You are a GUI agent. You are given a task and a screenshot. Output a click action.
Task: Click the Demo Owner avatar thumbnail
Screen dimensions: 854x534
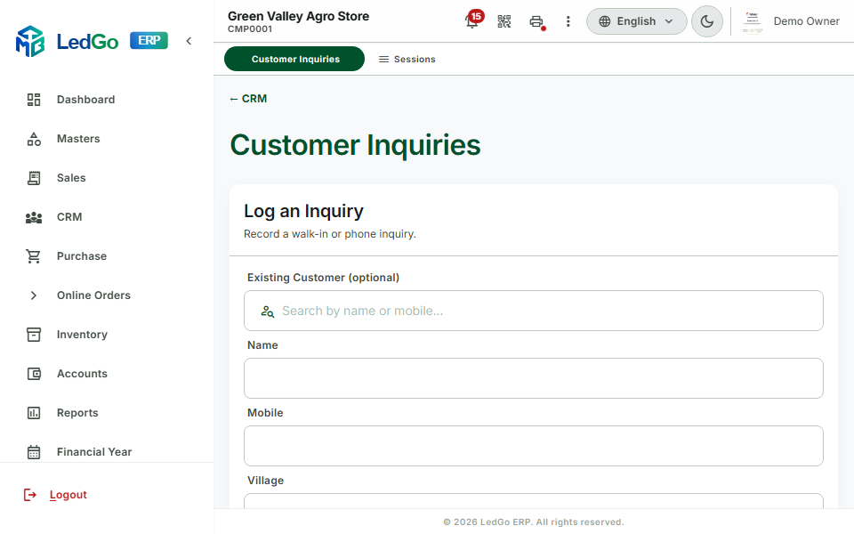(x=753, y=21)
